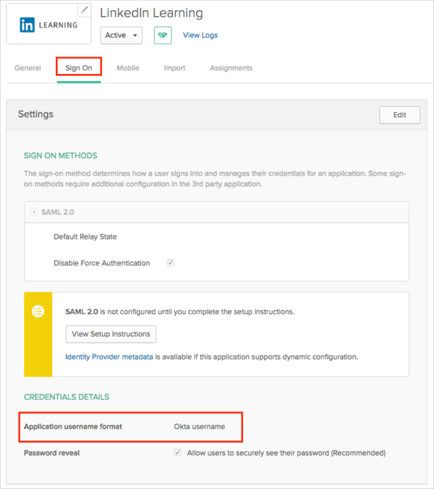The image size is (434, 489).
Task: Click the Okta username value
Action: tap(199, 426)
